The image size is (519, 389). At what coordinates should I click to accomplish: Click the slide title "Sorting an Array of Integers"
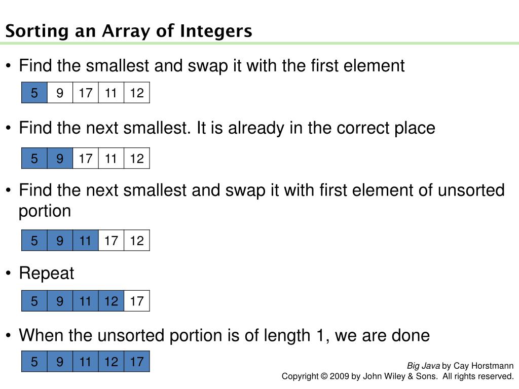point(129,31)
